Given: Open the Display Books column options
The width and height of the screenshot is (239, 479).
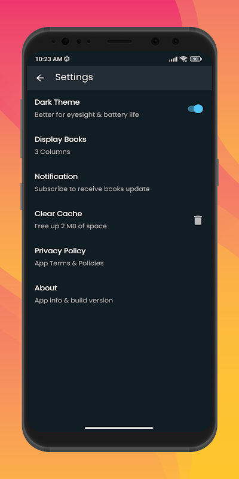Looking at the screenshot, I should click(x=119, y=145).
